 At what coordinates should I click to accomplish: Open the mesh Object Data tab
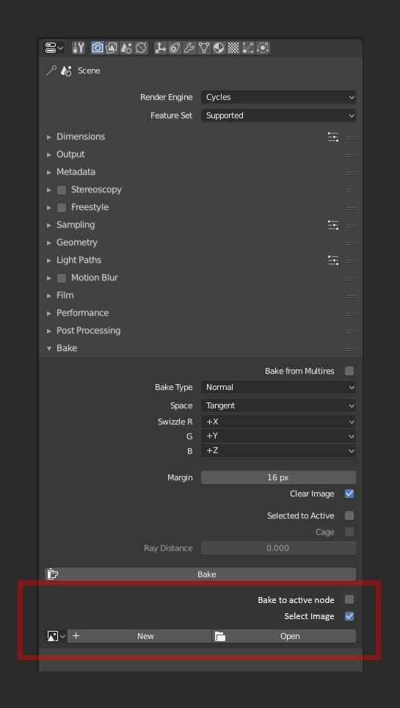[x=205, y=48]
